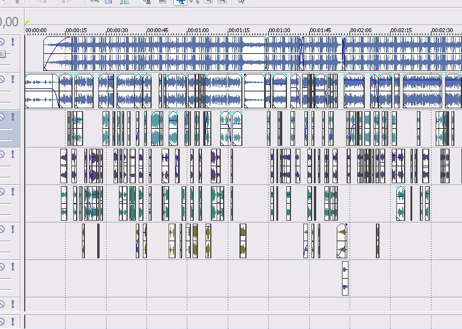Image resolution: width=462 pixels, height=329 pixels.
Task: Mute the second audio track
Action: pos(2,79)
